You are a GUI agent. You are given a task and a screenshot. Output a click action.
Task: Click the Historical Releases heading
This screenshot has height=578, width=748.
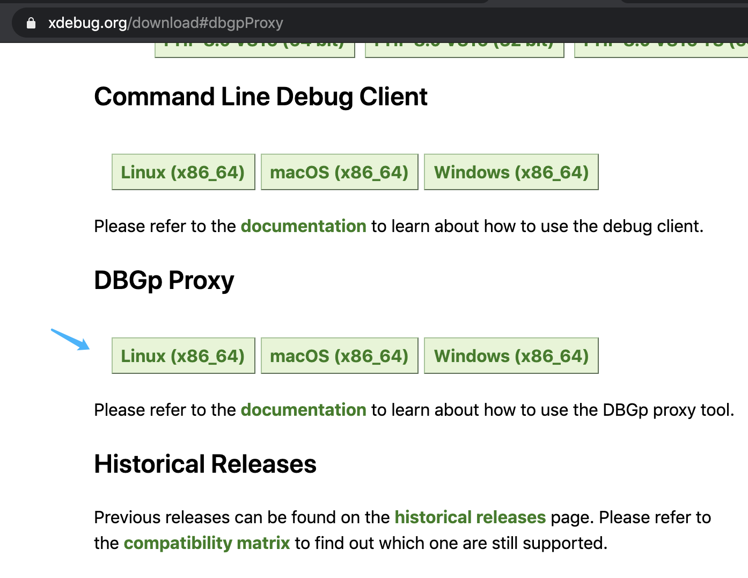pos(205,464)
